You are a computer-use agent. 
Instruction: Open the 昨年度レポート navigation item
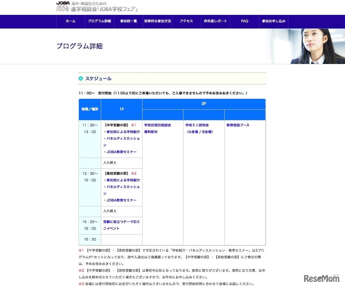[215, 22]
